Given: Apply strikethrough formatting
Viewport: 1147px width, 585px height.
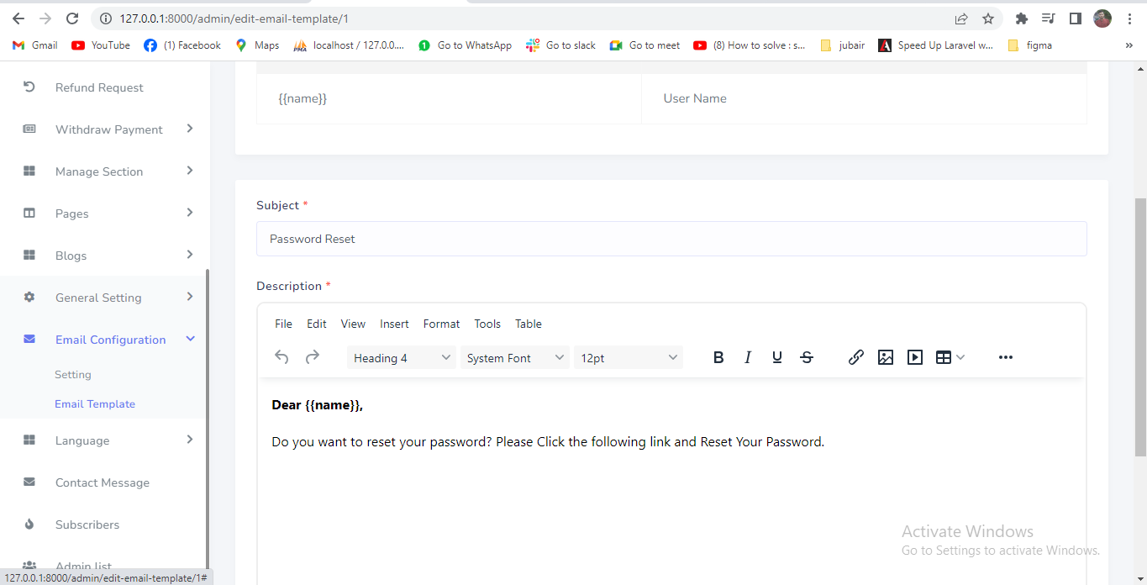Looking at the screenshot, I should click(x=807, y=357).
